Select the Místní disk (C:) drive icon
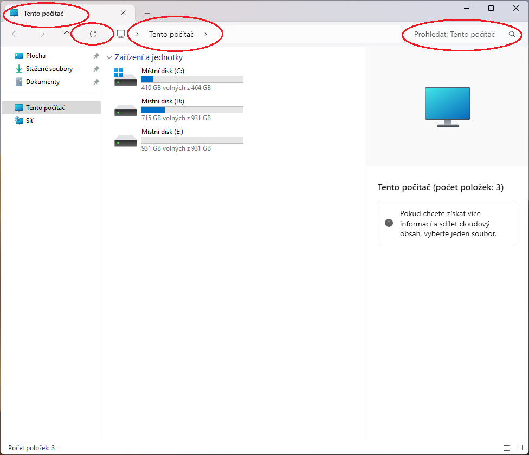This screenshot has height=455, width=529. (126, 77)
